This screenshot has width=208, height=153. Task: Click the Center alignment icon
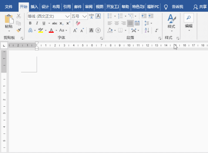(x=117, y=23)
